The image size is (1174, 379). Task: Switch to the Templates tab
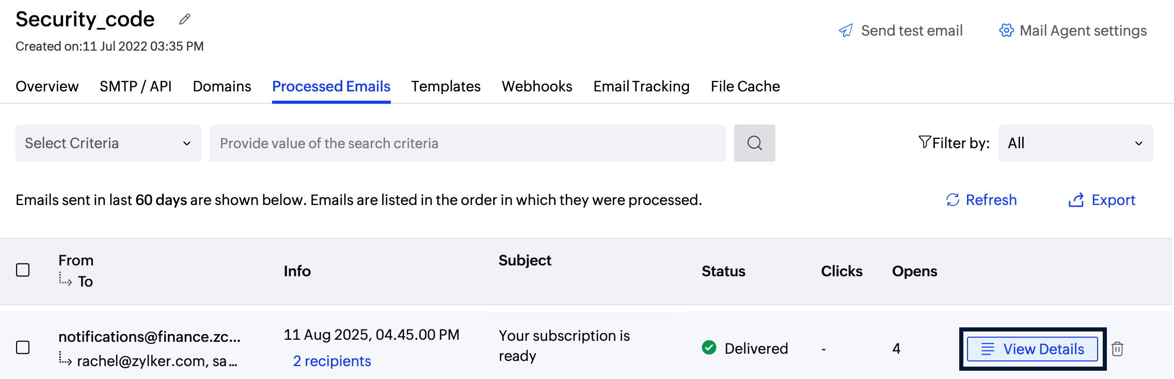click(446, 86)
